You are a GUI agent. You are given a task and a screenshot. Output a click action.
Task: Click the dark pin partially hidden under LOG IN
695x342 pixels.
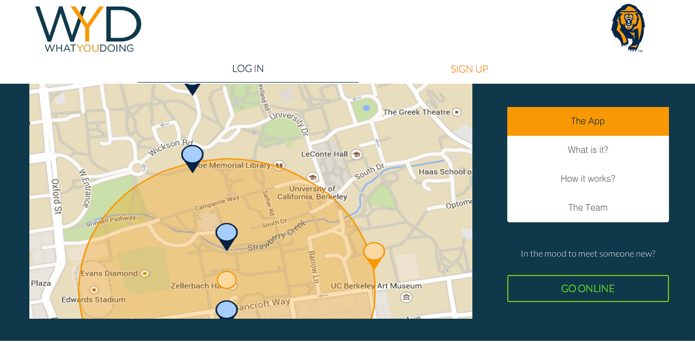[x=192, y=89]
